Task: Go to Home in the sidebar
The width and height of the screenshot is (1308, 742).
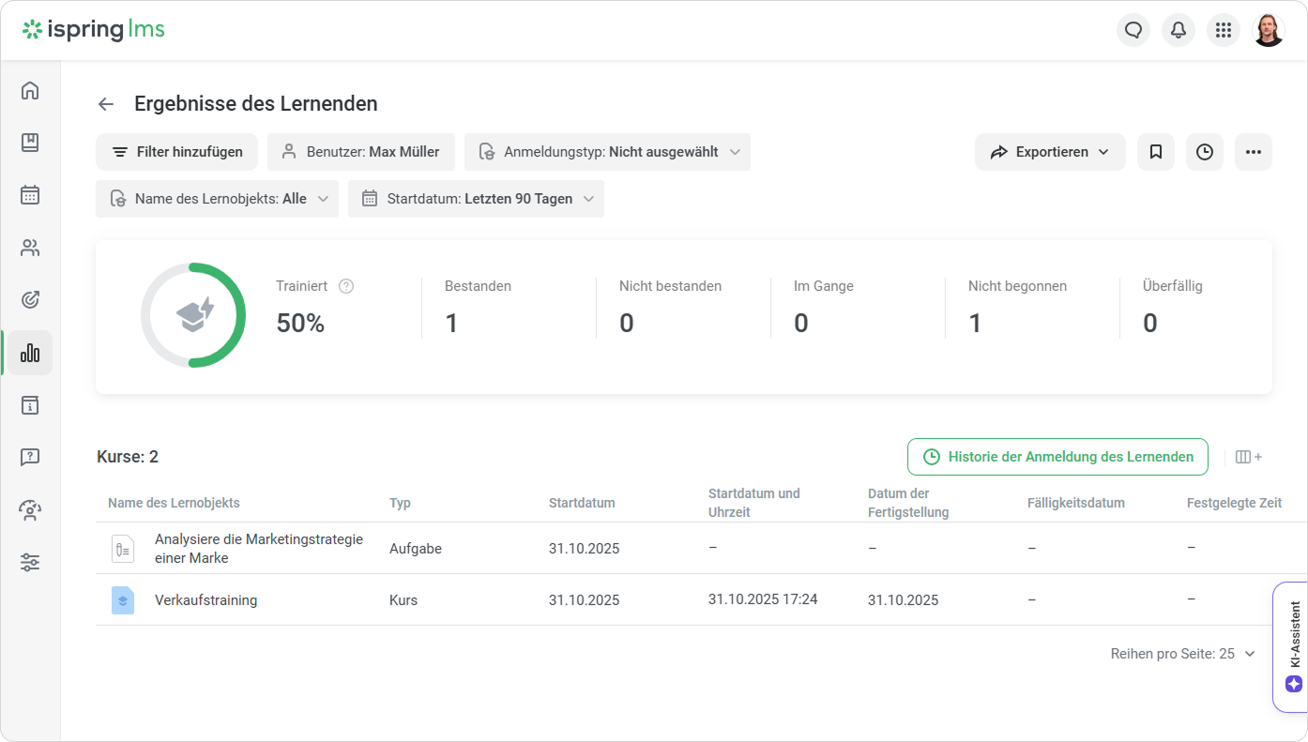Action: pos(30,90)
